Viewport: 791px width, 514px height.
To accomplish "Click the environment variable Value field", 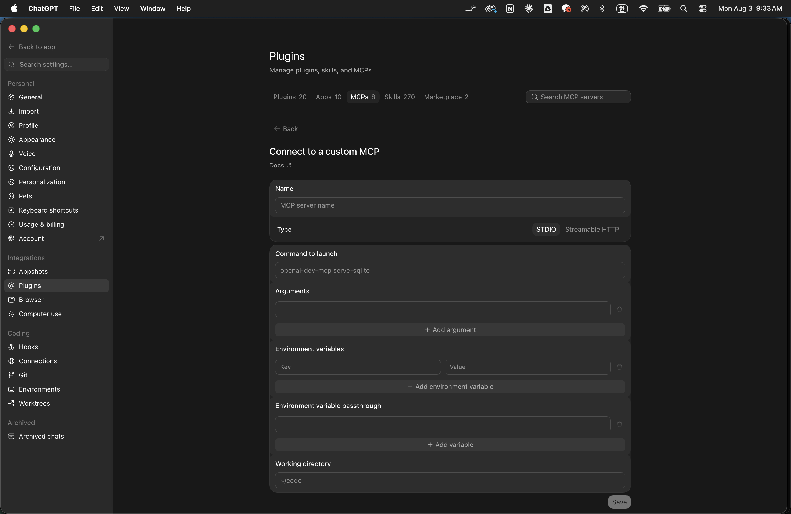I will [x=527, y=367].
